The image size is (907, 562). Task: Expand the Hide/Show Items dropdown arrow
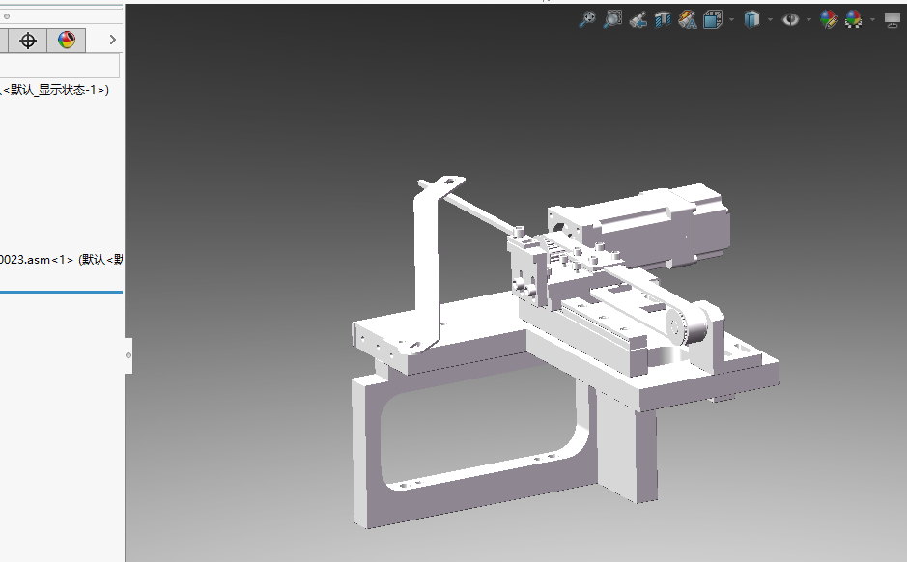point(808,20)
